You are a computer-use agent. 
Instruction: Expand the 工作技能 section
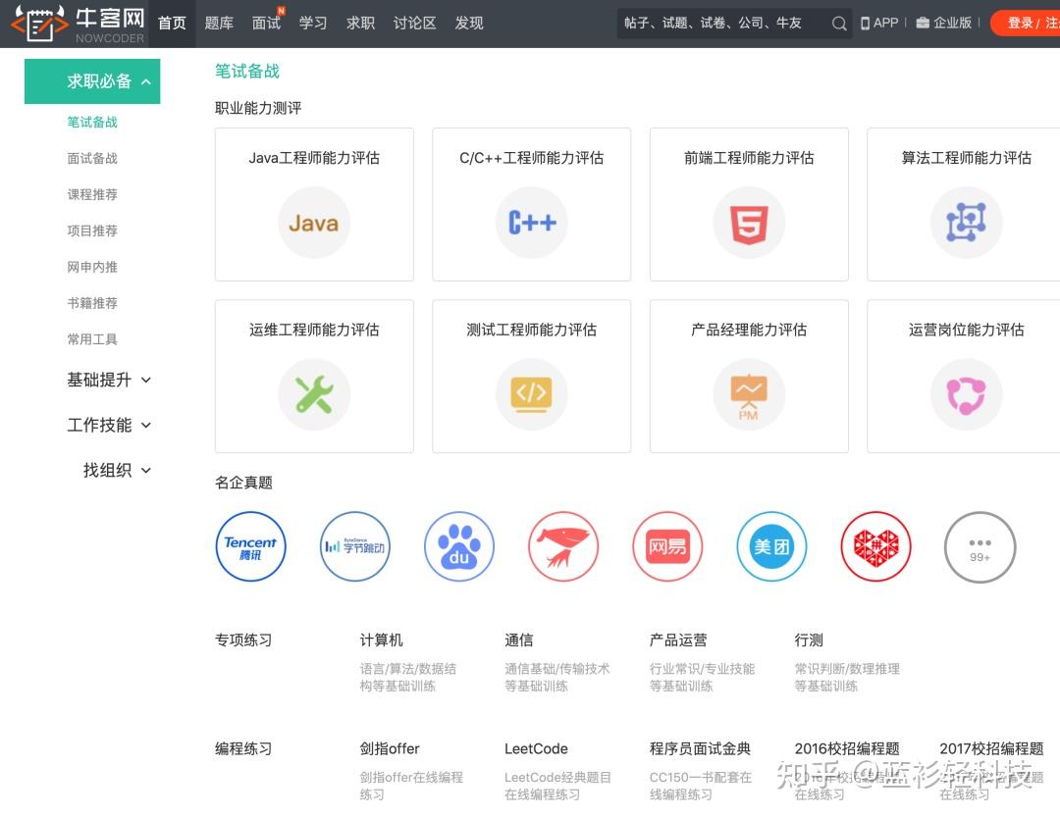click(x=108, y=425)
